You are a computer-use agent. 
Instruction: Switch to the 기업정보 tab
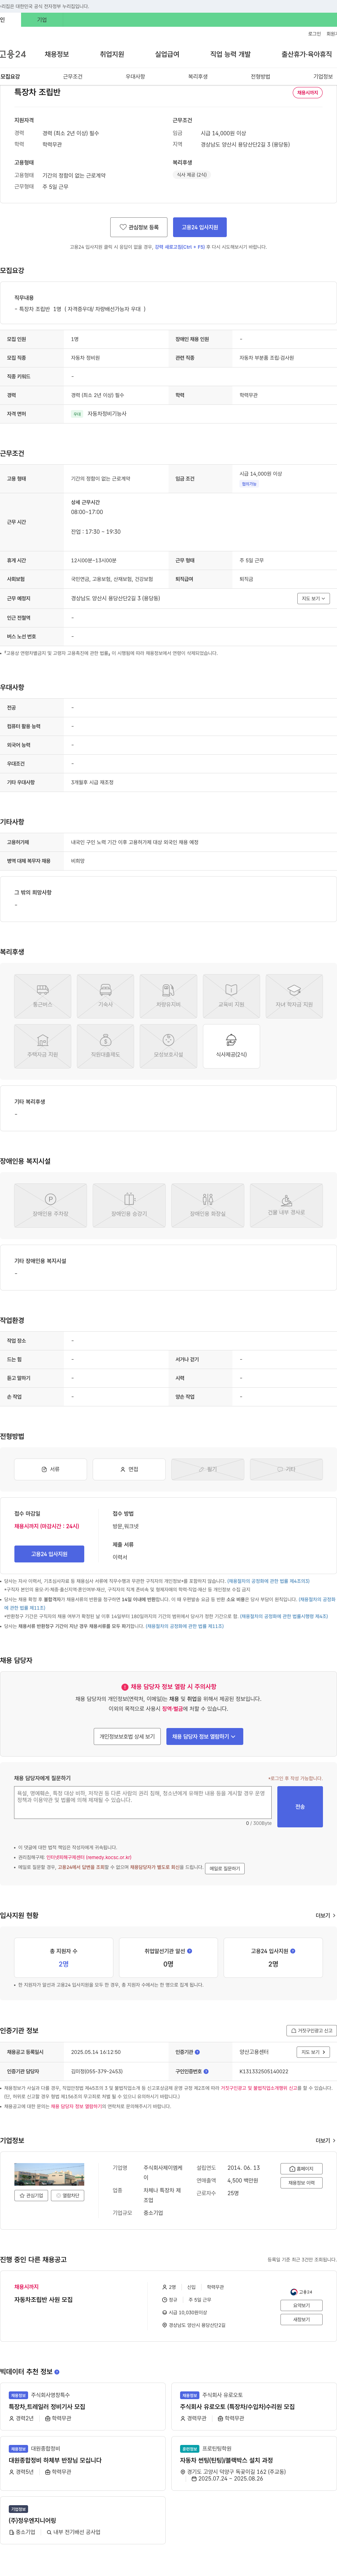click(323, 76)
